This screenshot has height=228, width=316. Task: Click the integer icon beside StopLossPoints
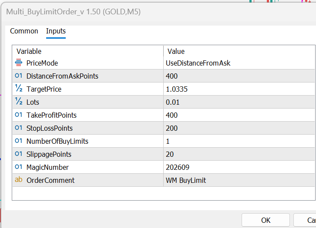[19, 128]
